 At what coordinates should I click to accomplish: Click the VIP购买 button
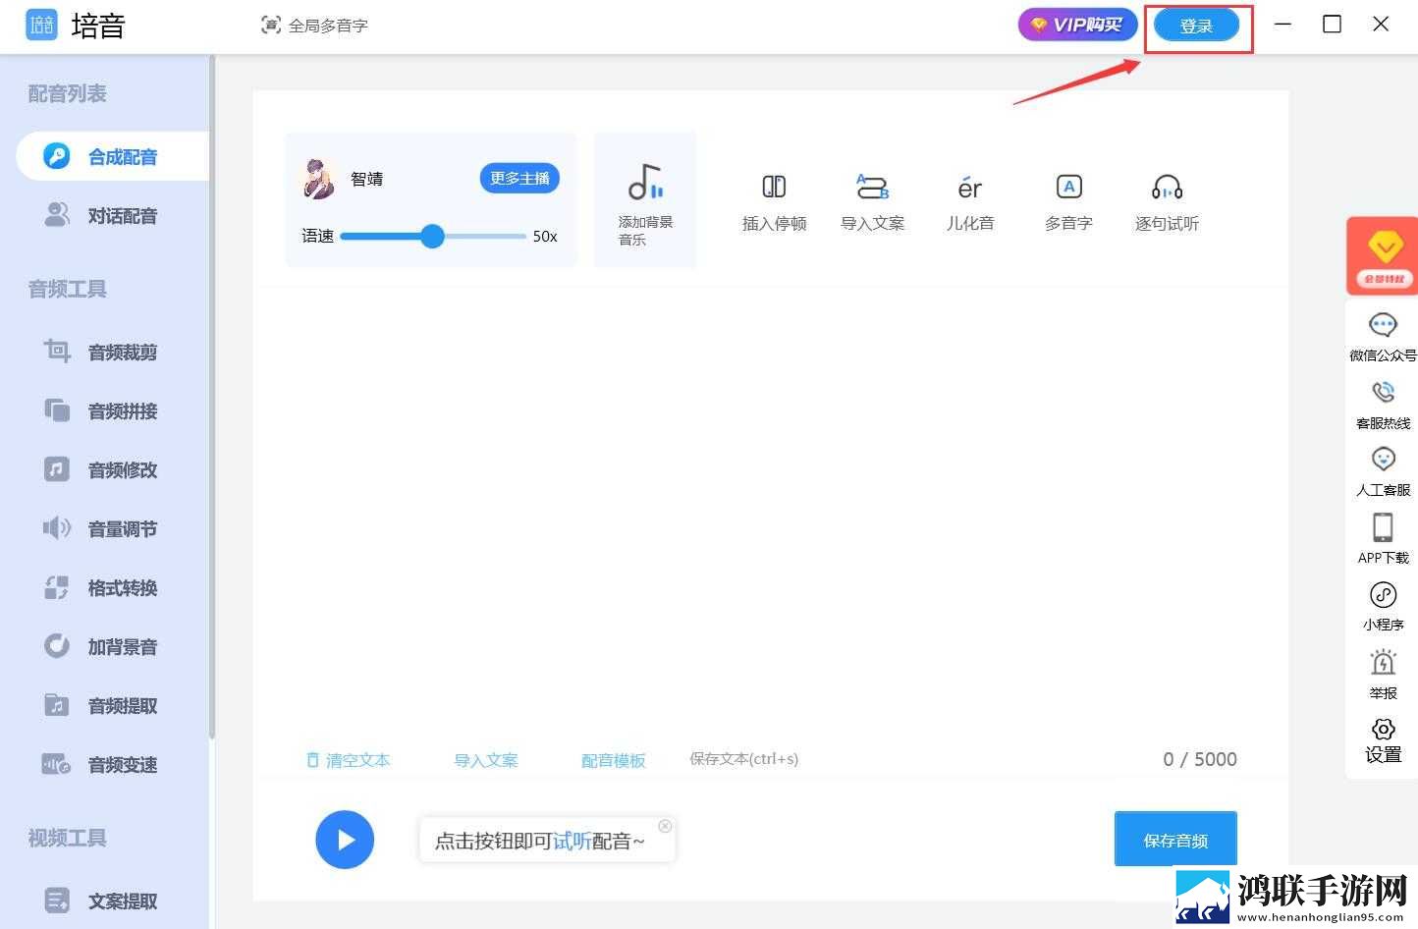(x=1077, y=25)
